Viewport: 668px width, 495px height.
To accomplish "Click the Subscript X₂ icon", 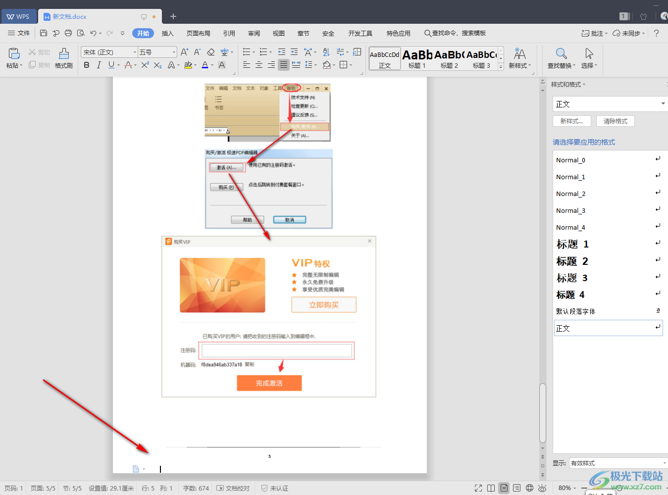I will point(157,65).
